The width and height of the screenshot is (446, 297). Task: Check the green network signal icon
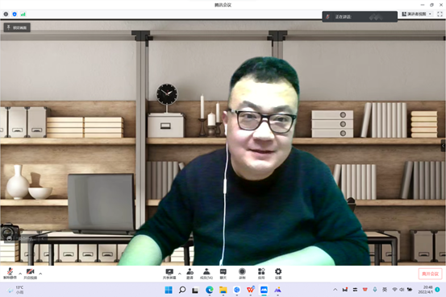[x=23, y=14]
